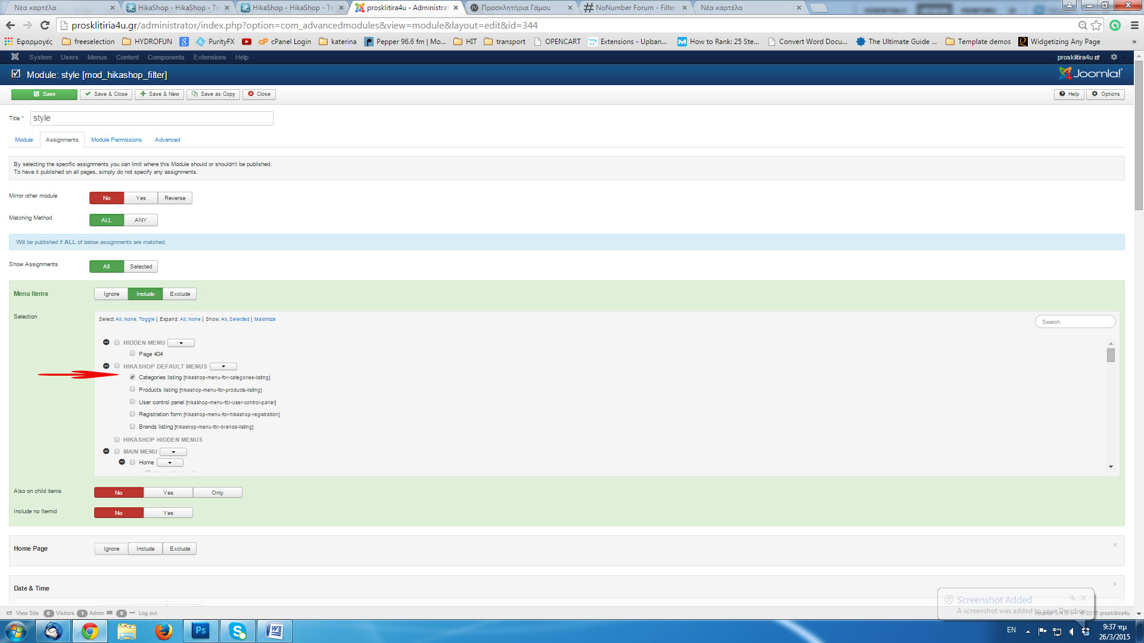The image size is (1144, 643).
Task: Check the Brands listing checkbox
Action: click(x=132, y=426)
